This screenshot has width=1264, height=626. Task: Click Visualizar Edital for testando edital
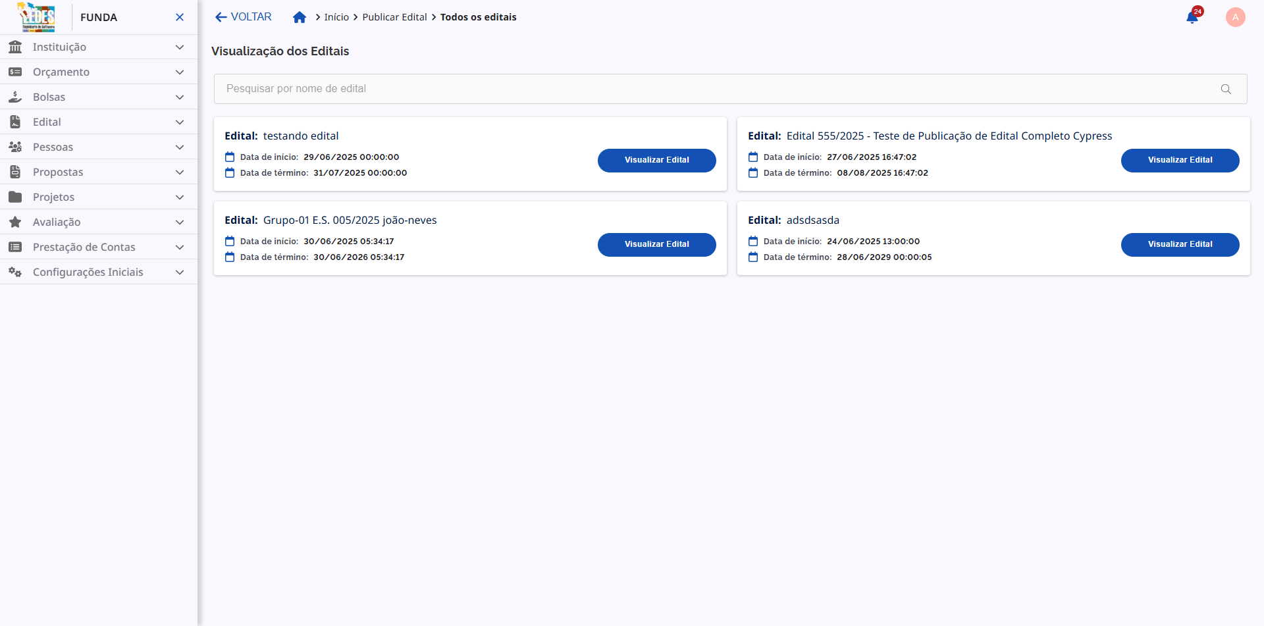click(x=656, y=160)
